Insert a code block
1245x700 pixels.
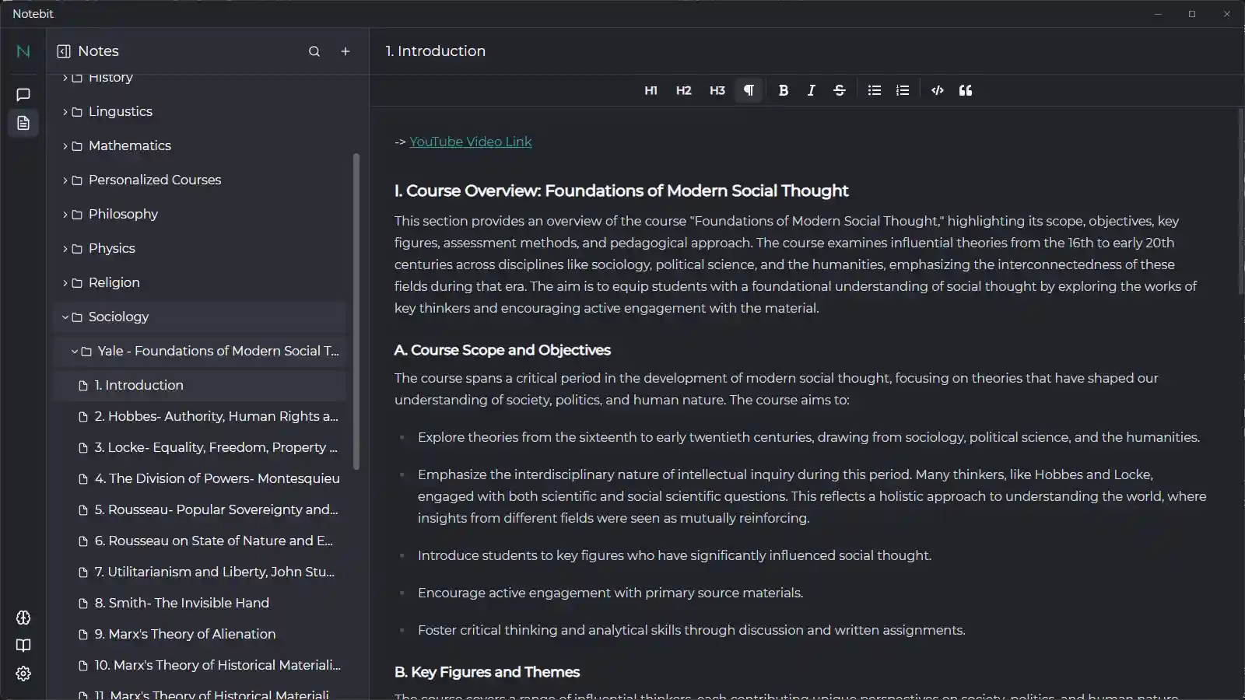pos(936,89)
